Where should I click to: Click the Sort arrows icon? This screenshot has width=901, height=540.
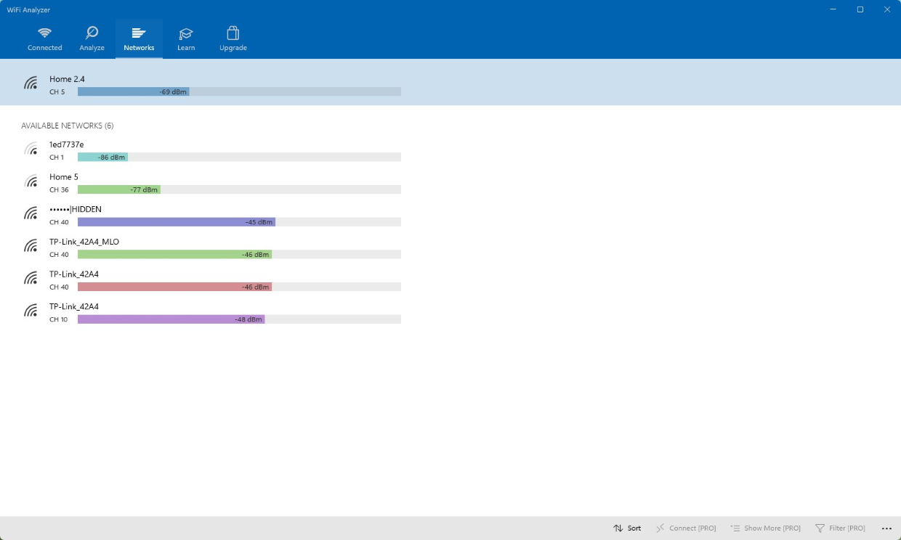coord(618,528)
